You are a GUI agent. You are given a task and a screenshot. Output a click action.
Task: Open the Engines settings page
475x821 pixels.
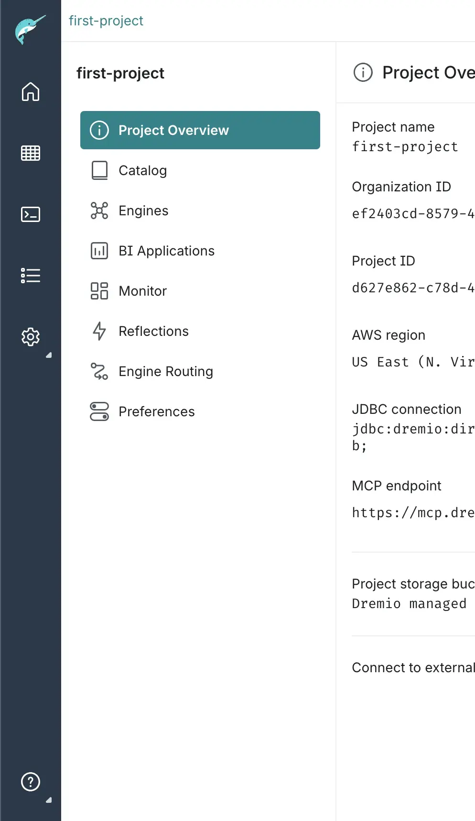[x=200, y=211]
